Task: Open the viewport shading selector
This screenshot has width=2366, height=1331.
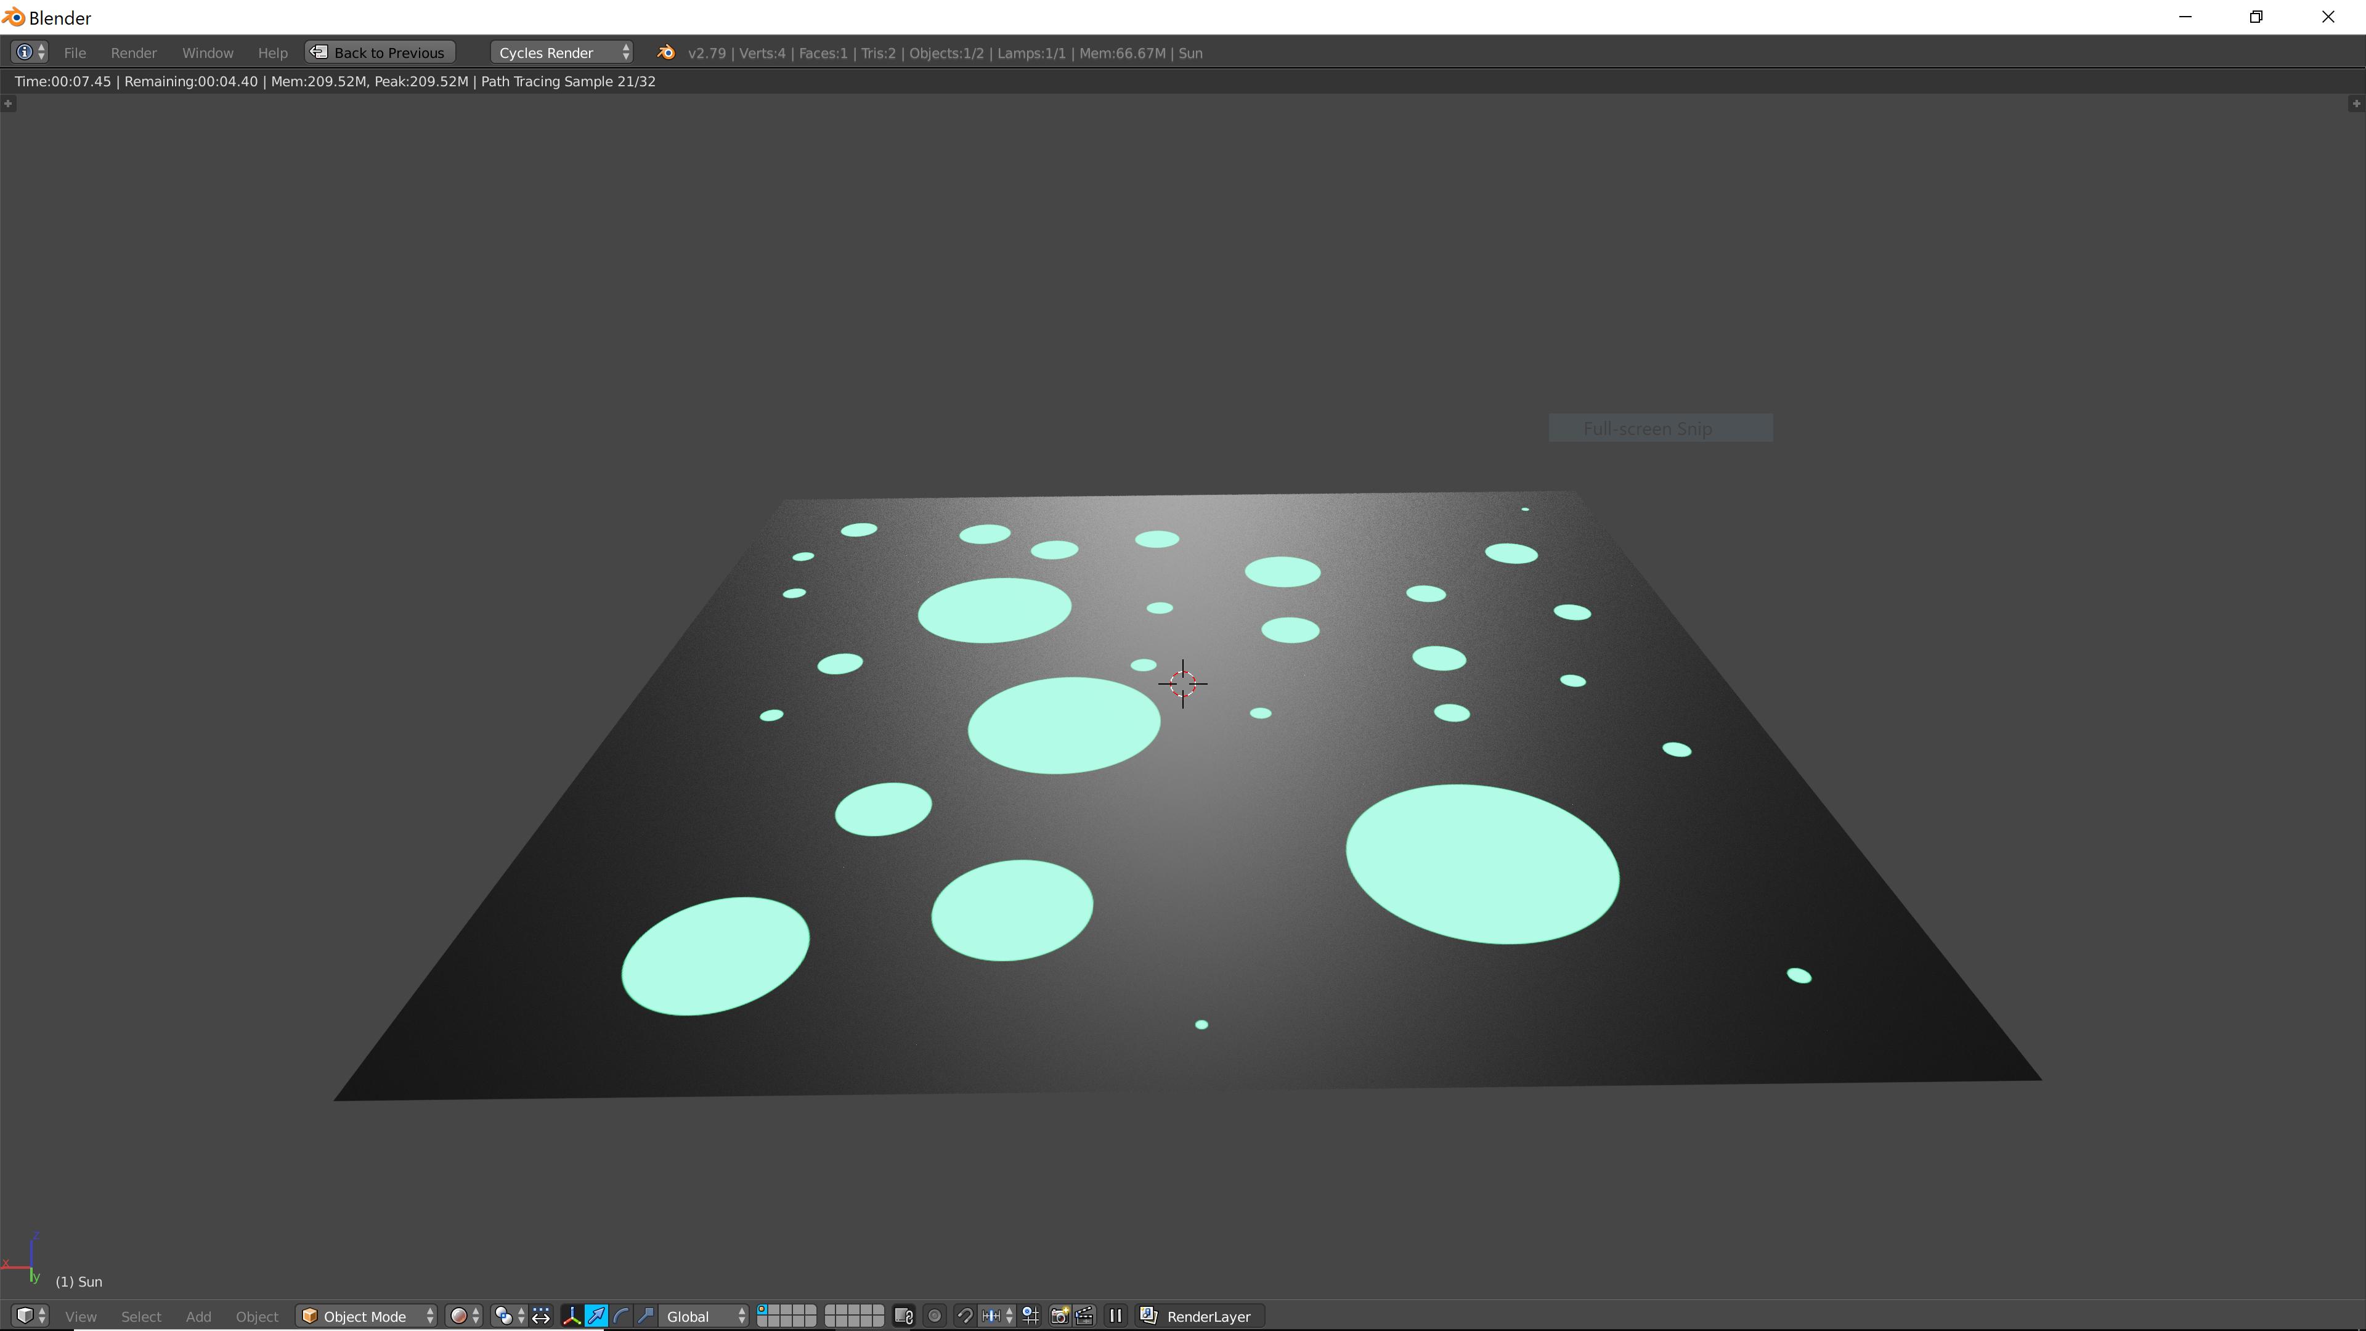Action: [x=465, y=1316]
